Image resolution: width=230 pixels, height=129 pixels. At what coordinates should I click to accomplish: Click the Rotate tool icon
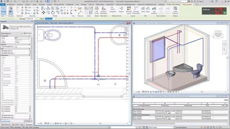coord(53,13)
